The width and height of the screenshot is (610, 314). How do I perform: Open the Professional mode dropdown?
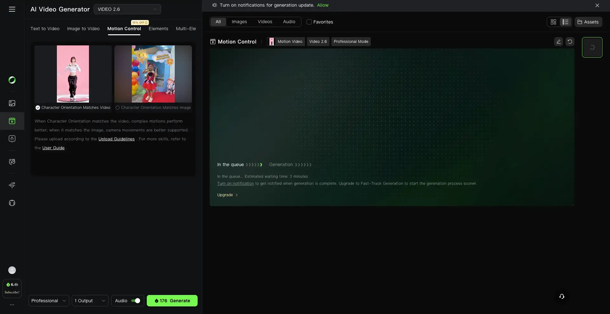(x=49, y=301)
